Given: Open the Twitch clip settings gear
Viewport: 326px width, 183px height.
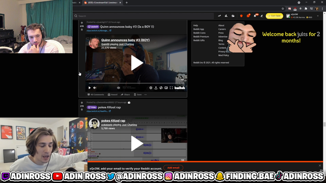Looking at the screenshot, I should tap(151, 88).
